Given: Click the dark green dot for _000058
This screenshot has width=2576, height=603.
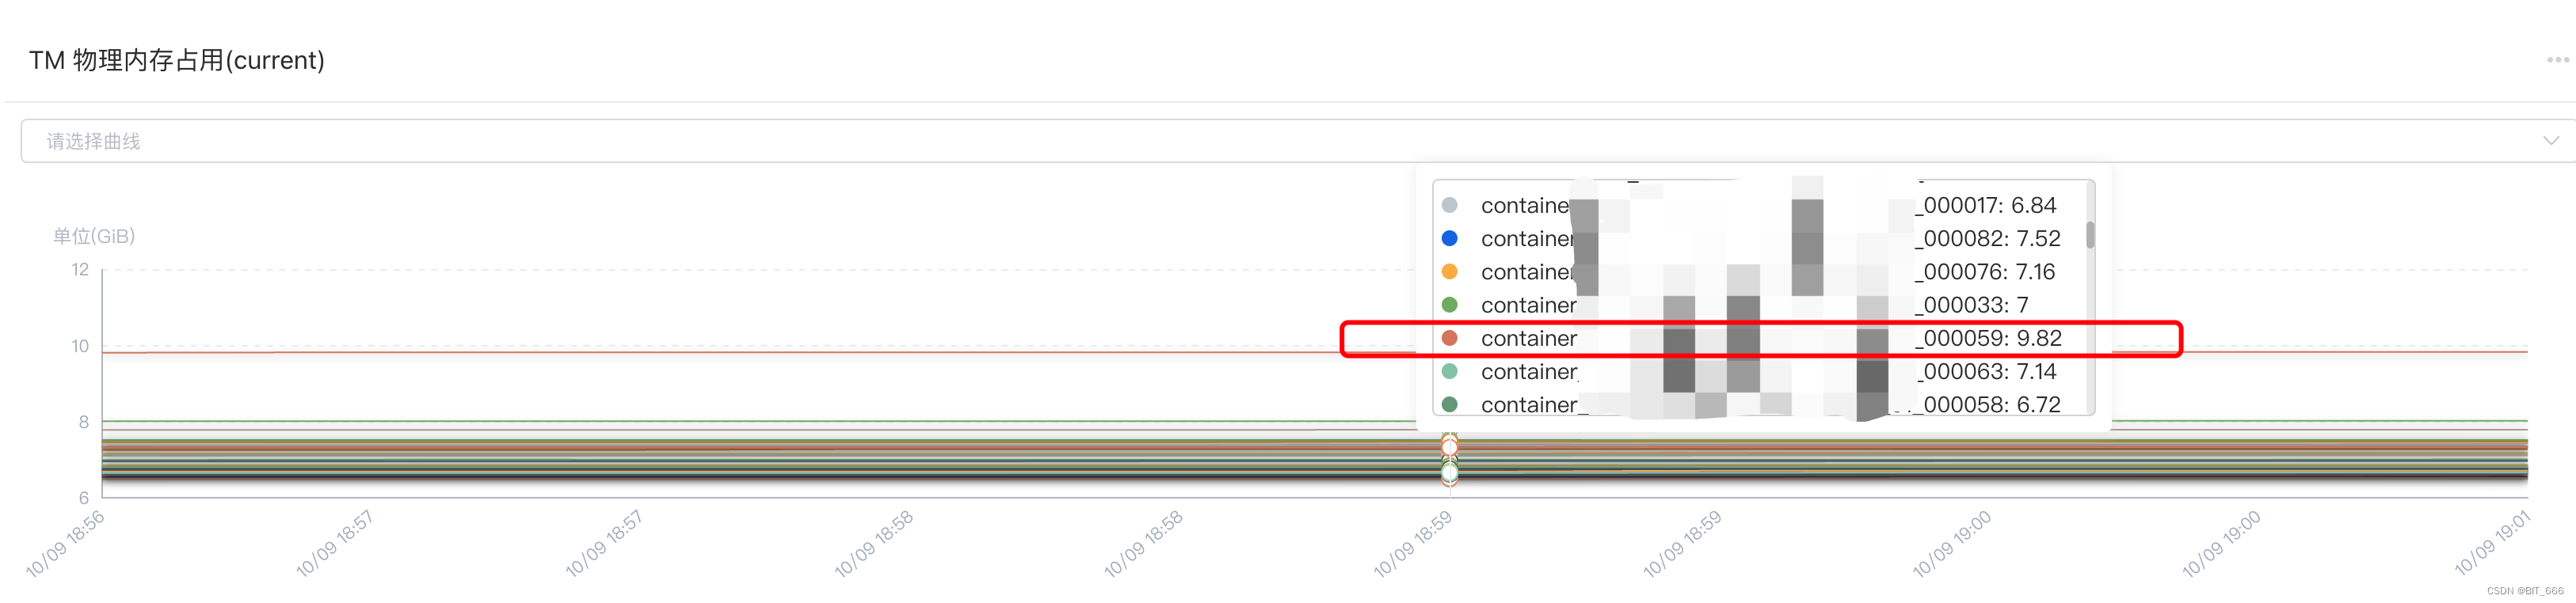Looking at the screenshot, I should (1449, 404).
